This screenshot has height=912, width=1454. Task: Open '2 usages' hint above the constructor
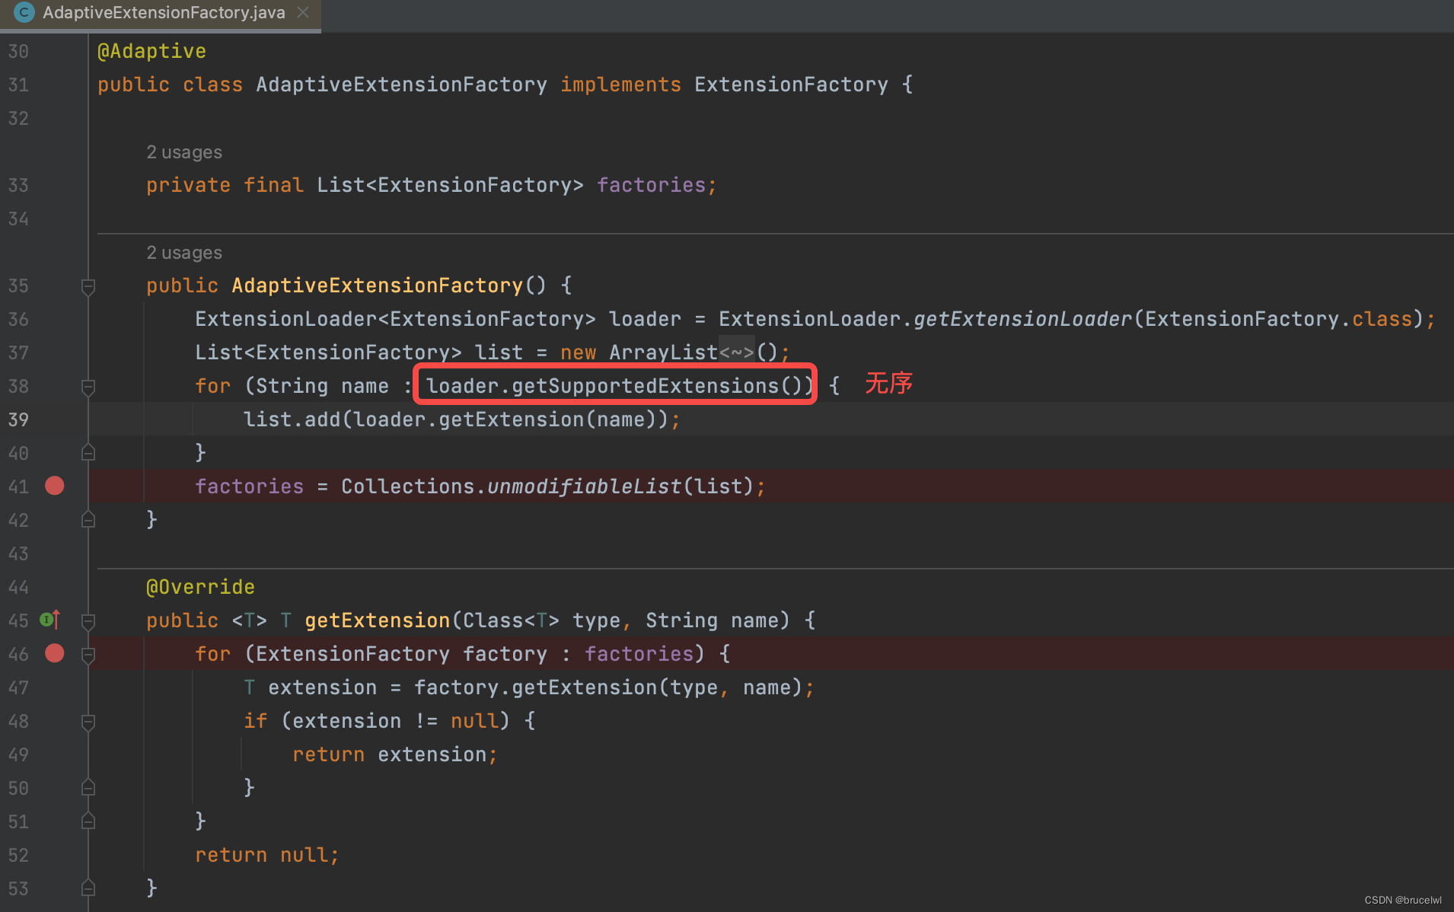coord(184,253)
